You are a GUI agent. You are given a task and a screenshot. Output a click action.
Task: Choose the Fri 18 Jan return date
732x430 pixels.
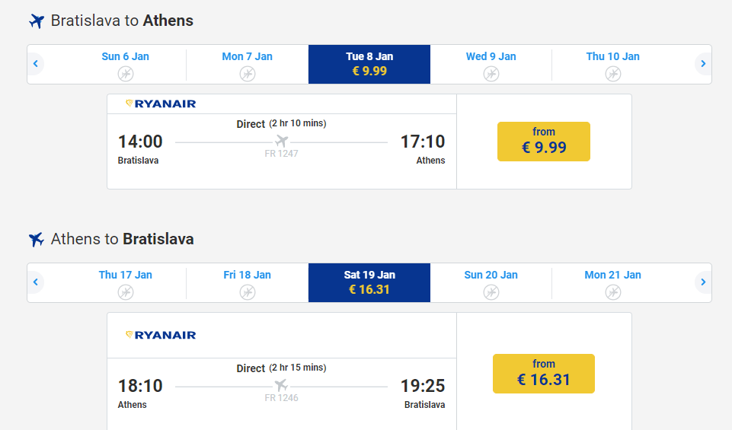tap(248, 282)
